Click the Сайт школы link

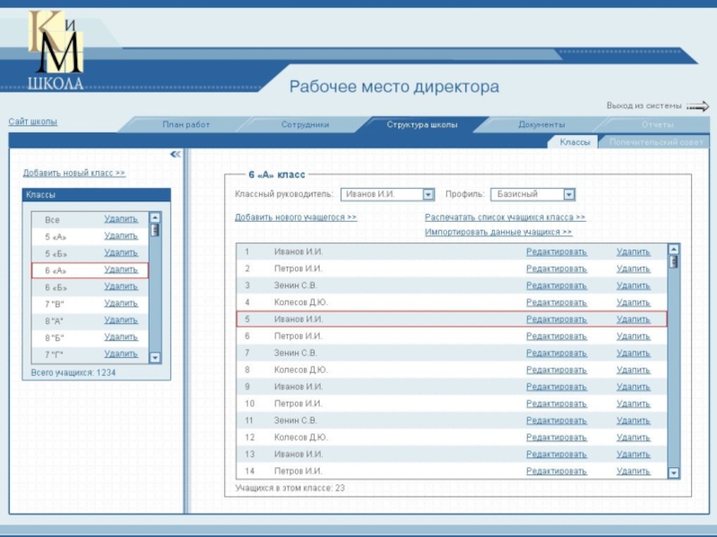[33, 122]
